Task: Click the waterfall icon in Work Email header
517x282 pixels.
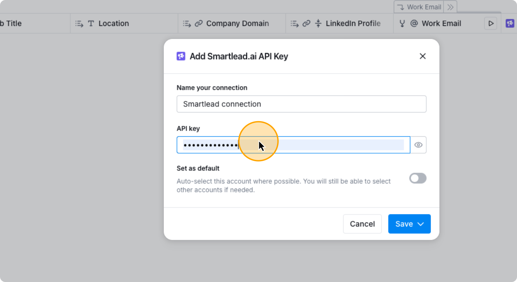Action: [x=402, y=23]
